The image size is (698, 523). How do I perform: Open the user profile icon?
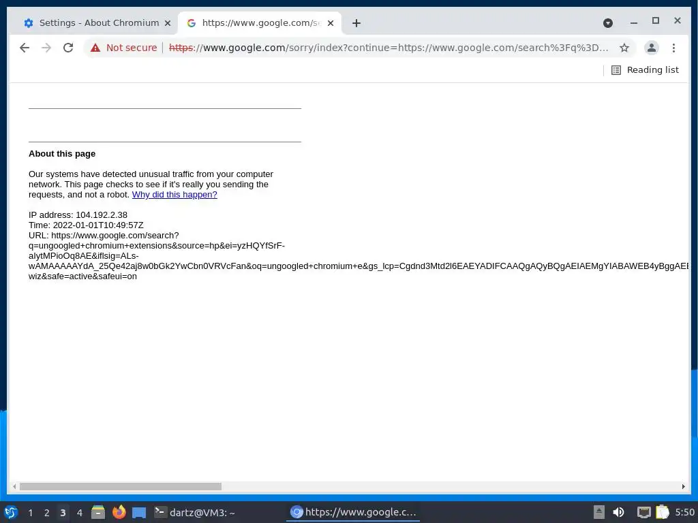651,48
